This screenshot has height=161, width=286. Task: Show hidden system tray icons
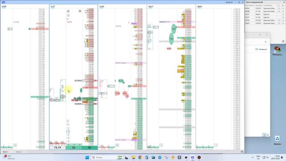(x=252, y=157)
